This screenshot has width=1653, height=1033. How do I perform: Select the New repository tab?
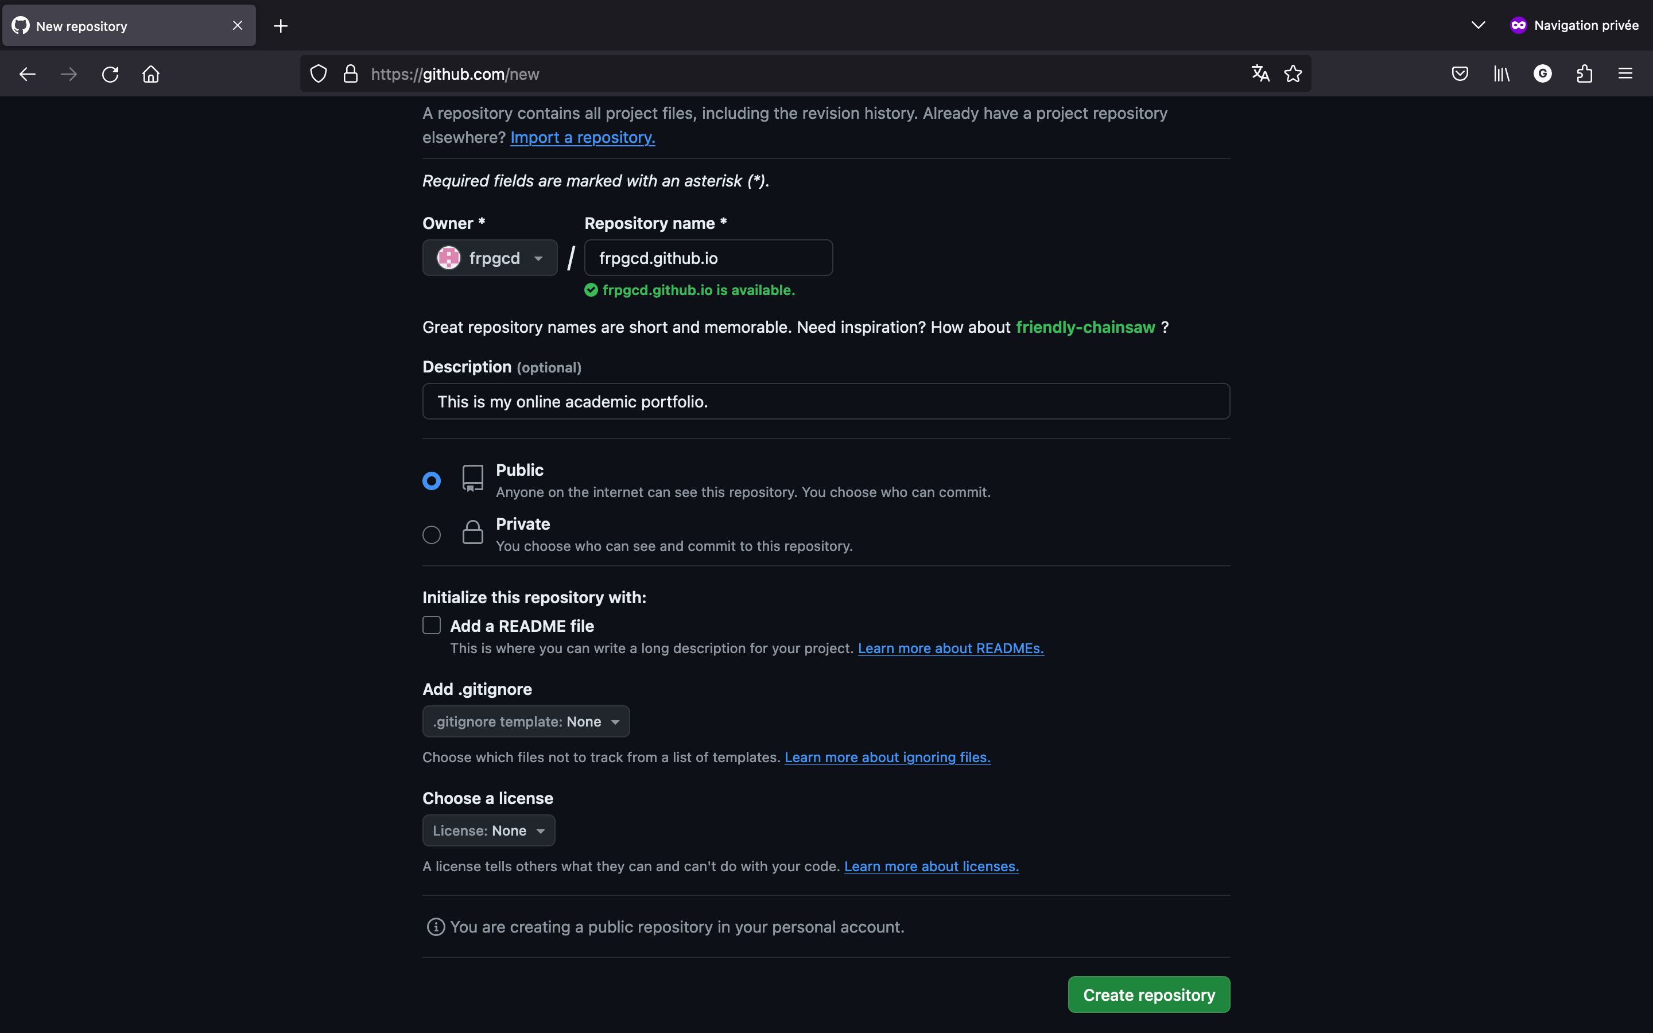click(129, 25)
